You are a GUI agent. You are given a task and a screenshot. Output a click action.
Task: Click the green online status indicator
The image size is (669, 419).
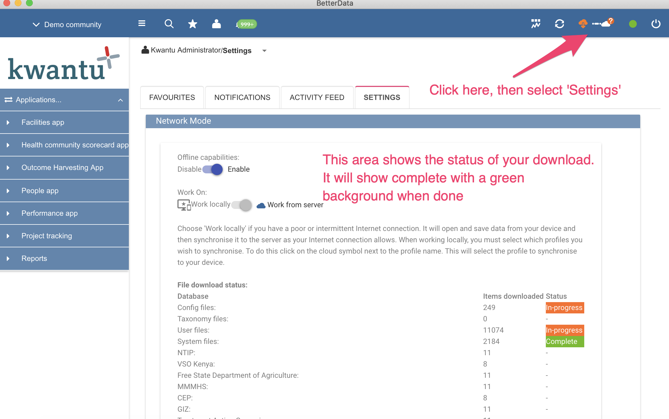click(633, 24)
